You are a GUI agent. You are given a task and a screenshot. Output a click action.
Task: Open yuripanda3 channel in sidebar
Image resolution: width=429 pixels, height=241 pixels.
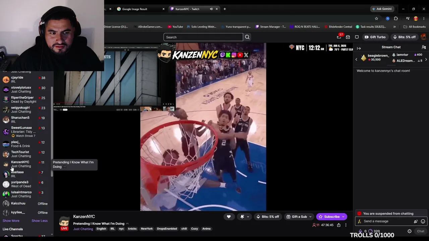[25, 184]
